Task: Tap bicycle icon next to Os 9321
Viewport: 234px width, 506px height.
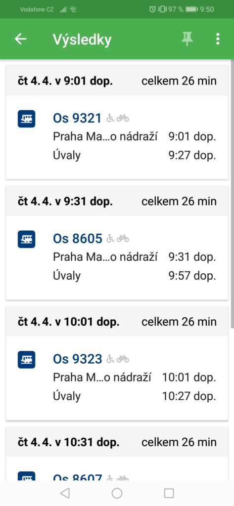Action: pos(123,119)
